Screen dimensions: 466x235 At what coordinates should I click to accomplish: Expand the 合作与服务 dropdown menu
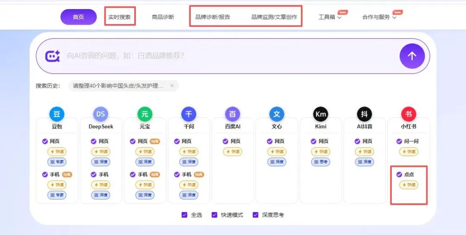point(379,17)
